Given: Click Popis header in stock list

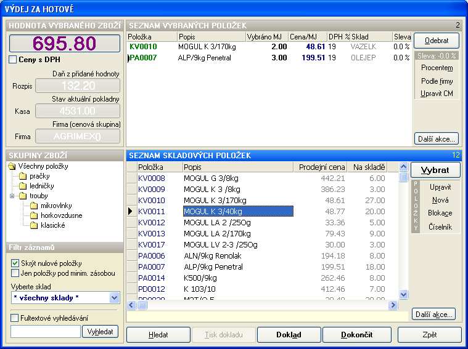Looking at the screenshot, I should pyautogui.click(x=238, y=167).
